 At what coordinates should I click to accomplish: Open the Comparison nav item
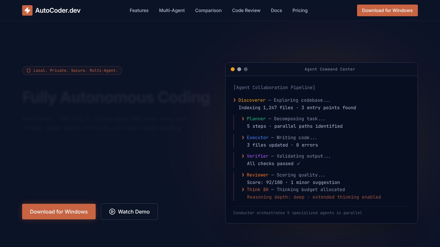(x=208, y=10)
